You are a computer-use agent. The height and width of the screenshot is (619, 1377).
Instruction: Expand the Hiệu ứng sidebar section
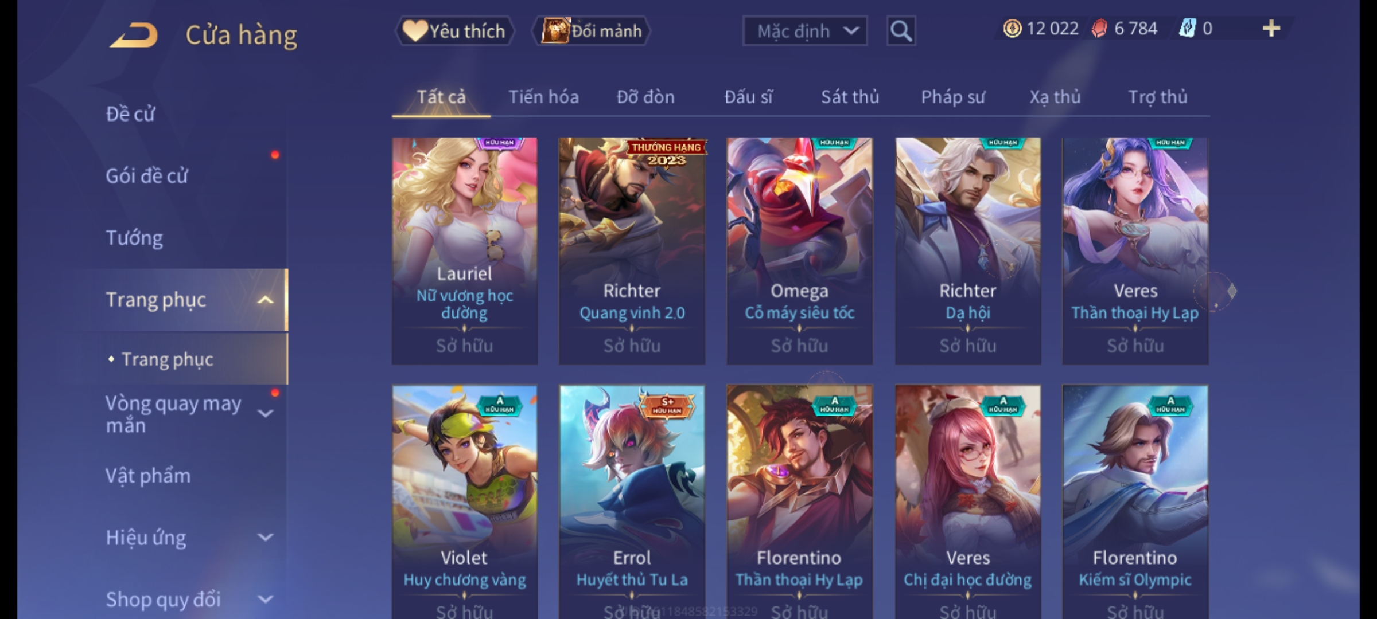[x=265, y=538]
